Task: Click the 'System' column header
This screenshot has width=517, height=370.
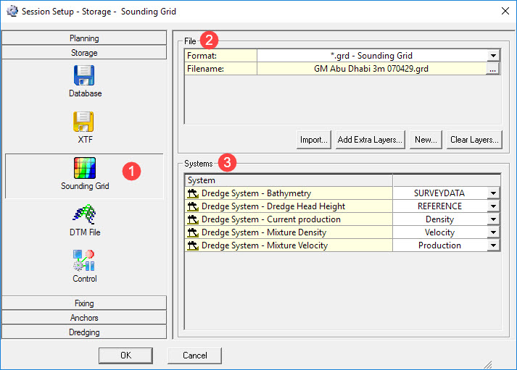Action: click(289, 180)
